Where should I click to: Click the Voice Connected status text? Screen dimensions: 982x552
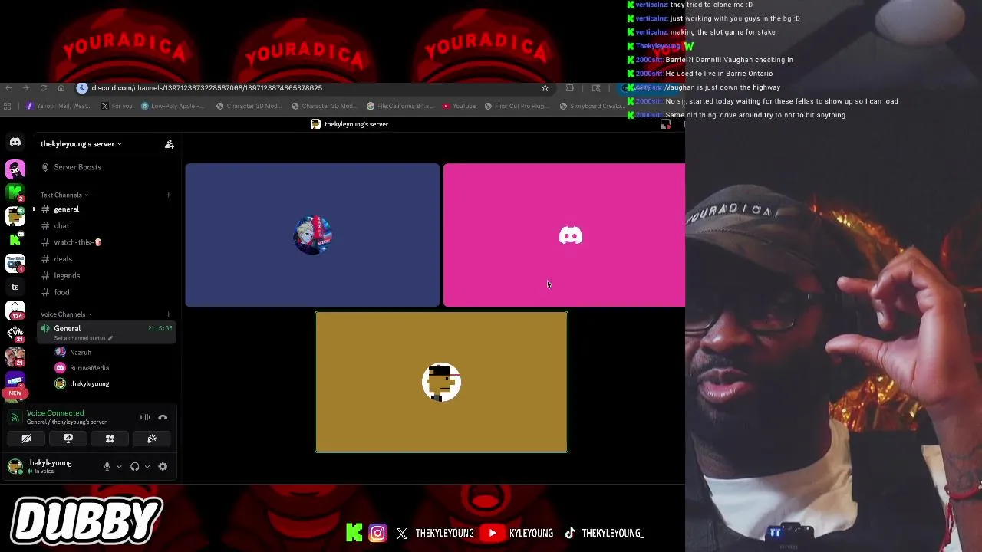pos(55,413)
